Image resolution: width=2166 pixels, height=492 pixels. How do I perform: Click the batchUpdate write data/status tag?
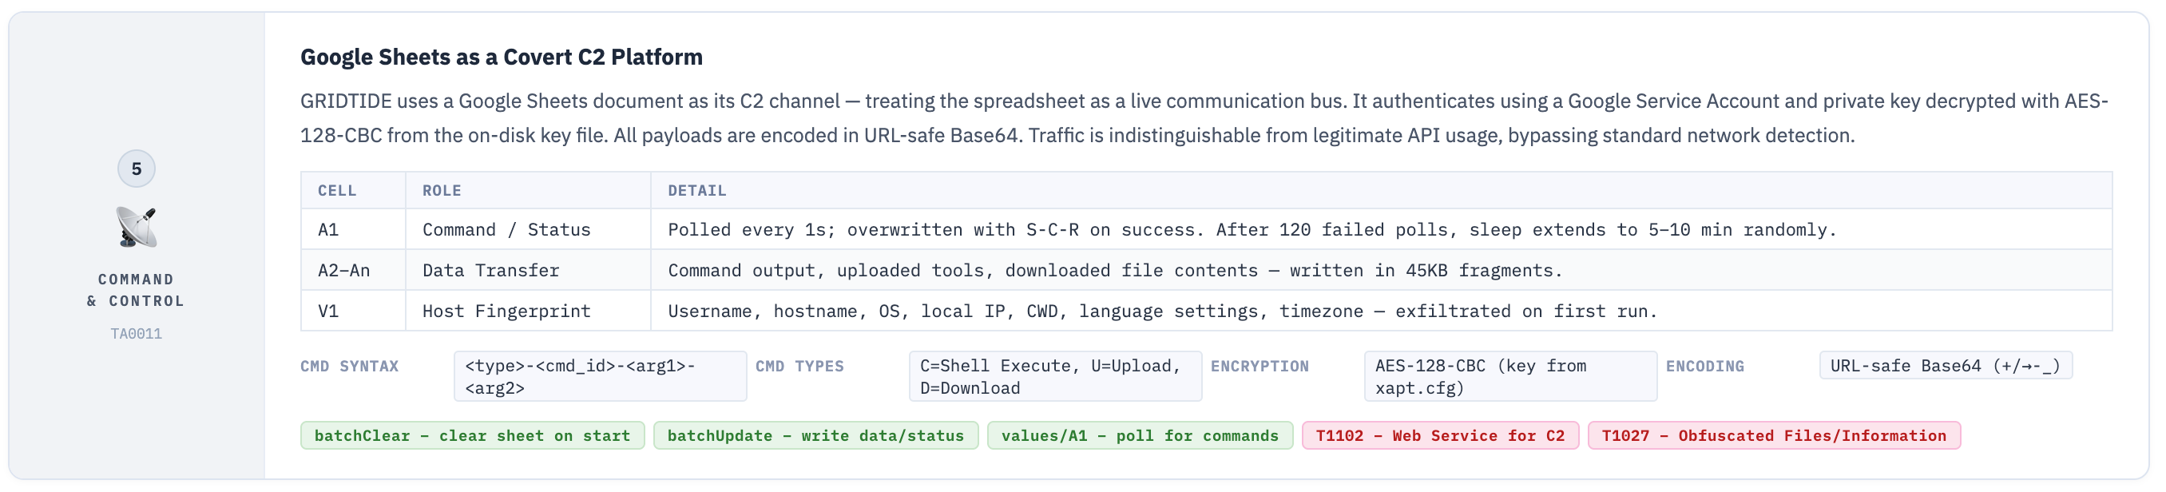(815, 435)
